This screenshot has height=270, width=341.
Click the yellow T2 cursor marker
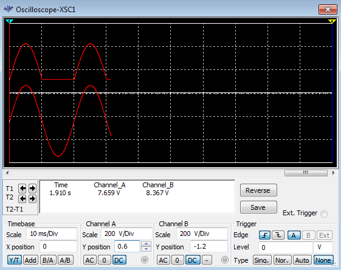332,21
